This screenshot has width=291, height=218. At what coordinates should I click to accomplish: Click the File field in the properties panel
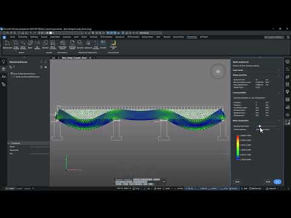(39, 154)
